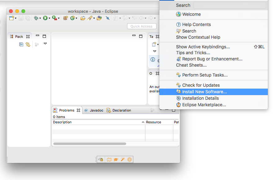Image resolution: width=279 pixels, height=180 pixels.
Task: Click the Save All icon
Action: click(28, 18)
